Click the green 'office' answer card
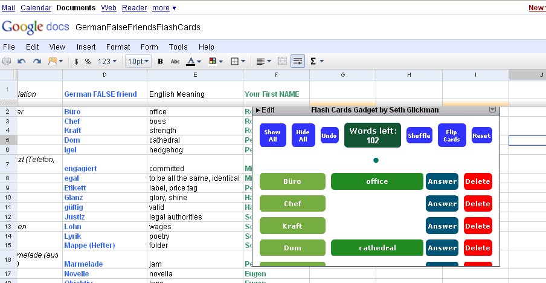The height and width of the screenshot is (283, 546). pyautogui.click(x=377, y=181)
